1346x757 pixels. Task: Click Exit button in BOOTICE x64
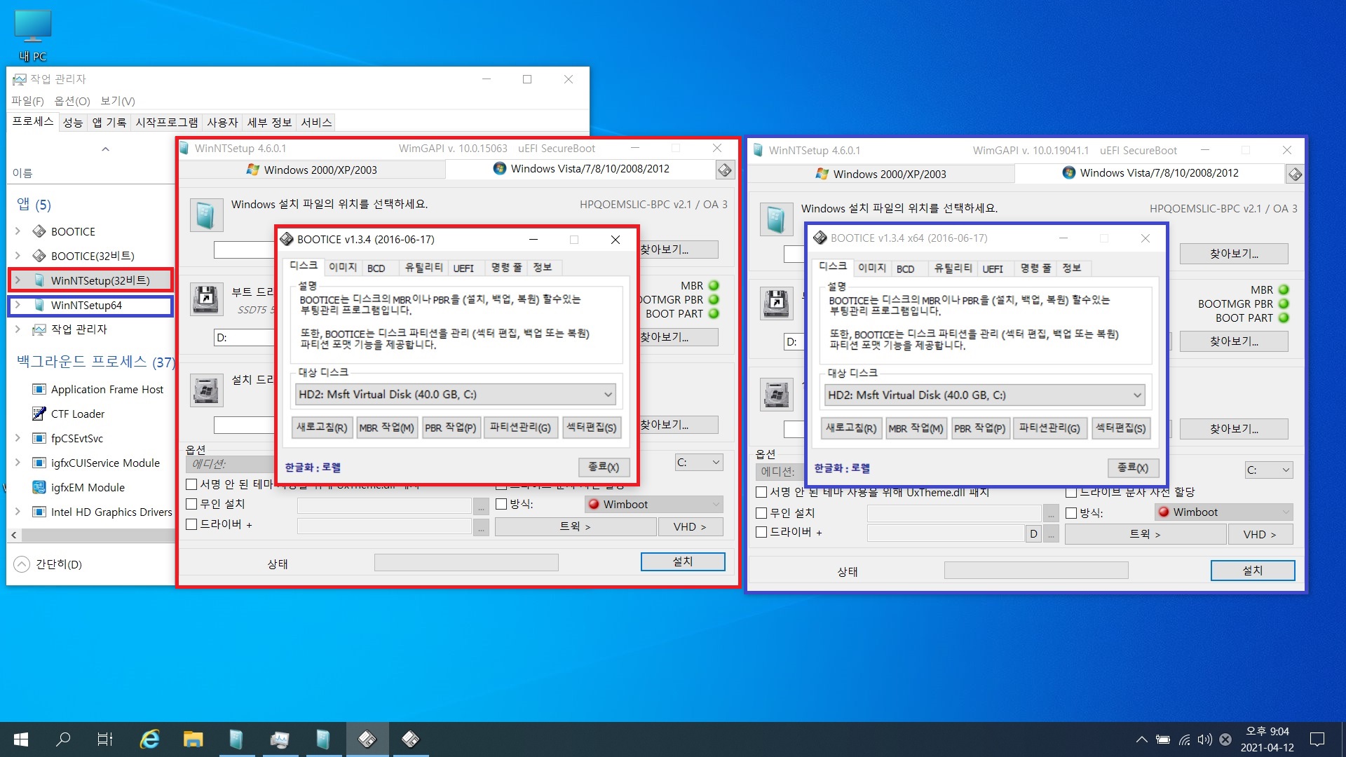[1133, 468]
